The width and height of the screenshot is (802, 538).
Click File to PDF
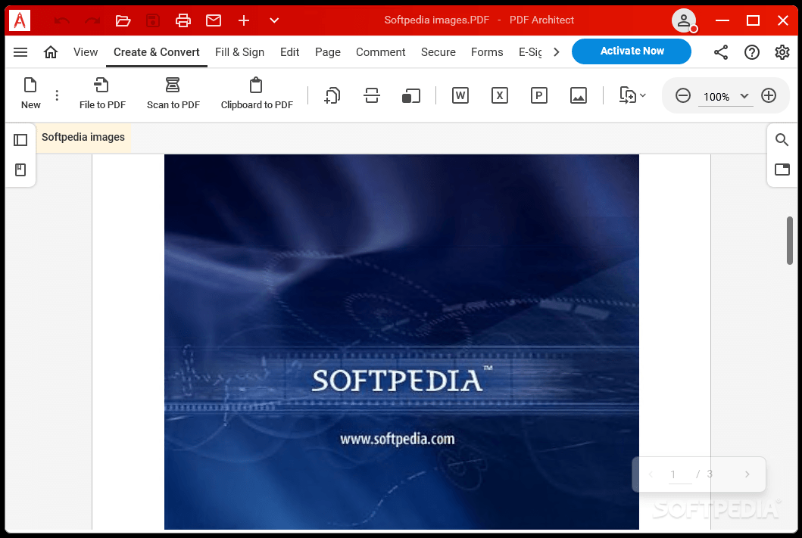[x=102, y=93]
